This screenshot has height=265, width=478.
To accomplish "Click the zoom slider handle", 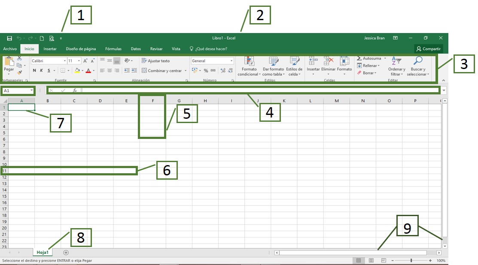I will pos(411,260).
